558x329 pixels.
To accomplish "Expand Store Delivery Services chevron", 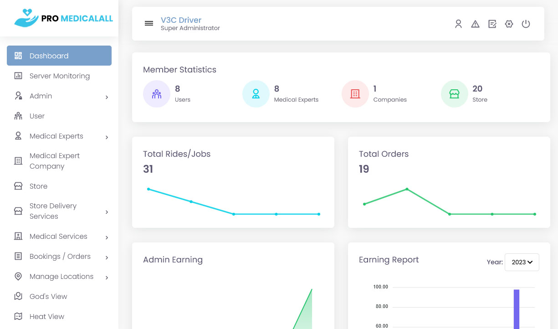I will [x=107, y=212].
